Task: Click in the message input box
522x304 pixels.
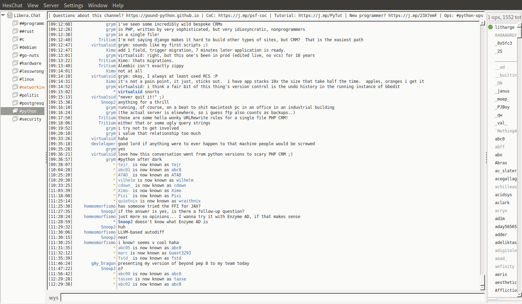Action: tap(271, 297)
